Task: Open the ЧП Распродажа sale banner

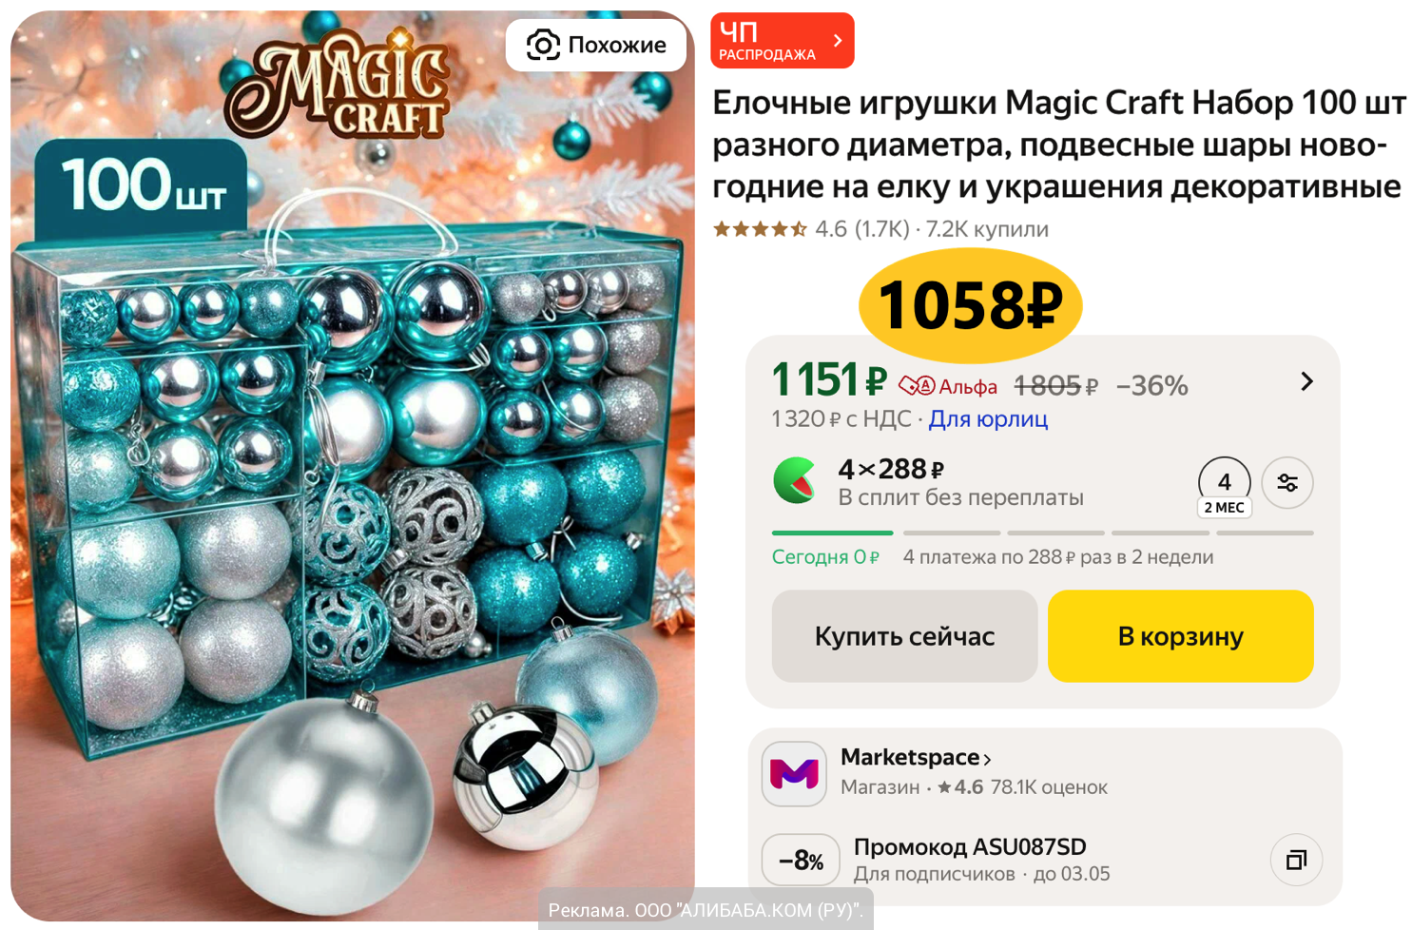Action: click(782, 41)
